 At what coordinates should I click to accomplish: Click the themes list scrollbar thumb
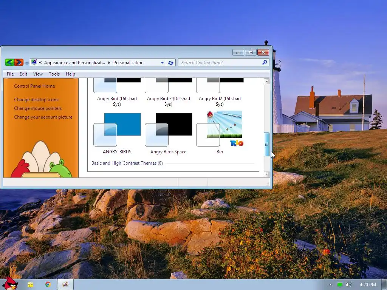(266, 144)
